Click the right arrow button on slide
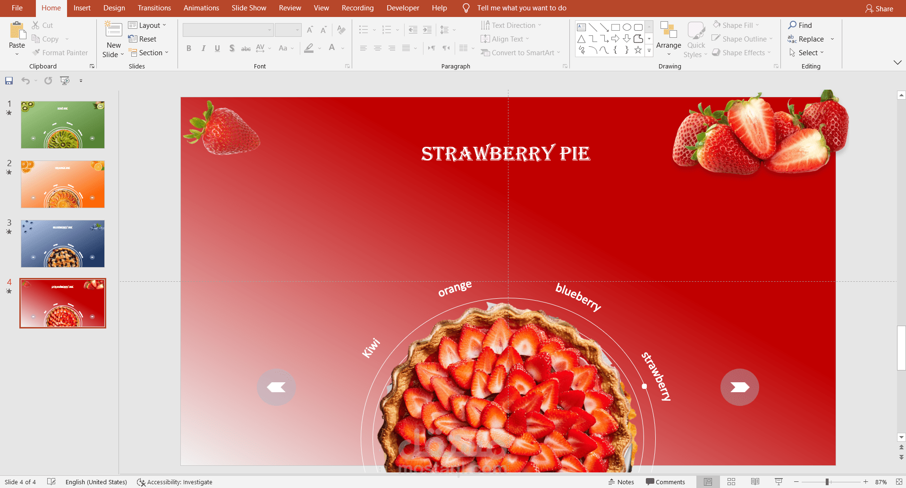The width and height of the screenshot is (906, 488). tap(740, 387)
